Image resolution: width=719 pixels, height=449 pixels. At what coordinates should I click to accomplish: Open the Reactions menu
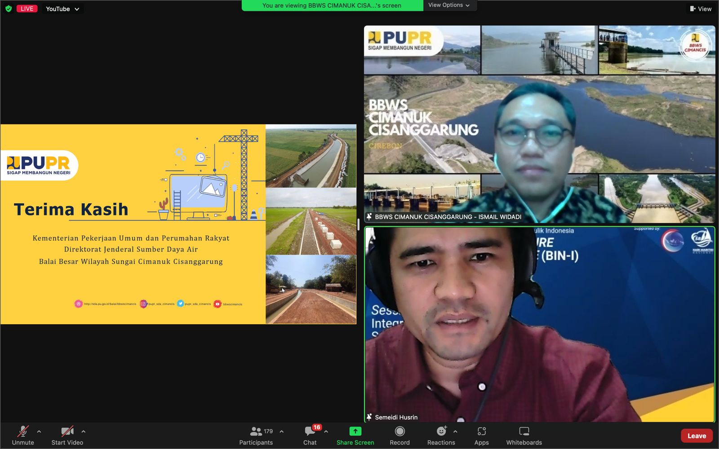[441, 436]
